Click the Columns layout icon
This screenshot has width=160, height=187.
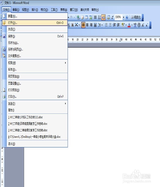click(x=95, y=17)
